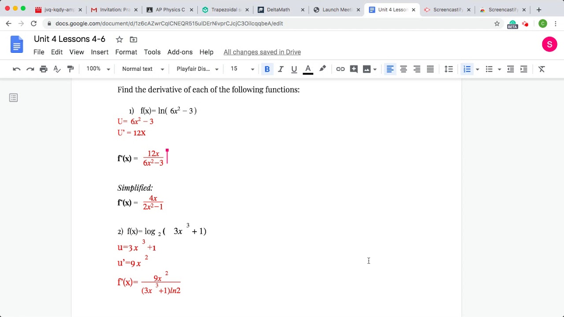
Task: Open the 100% zoom dropdown
Action: (x=98, y=69)
